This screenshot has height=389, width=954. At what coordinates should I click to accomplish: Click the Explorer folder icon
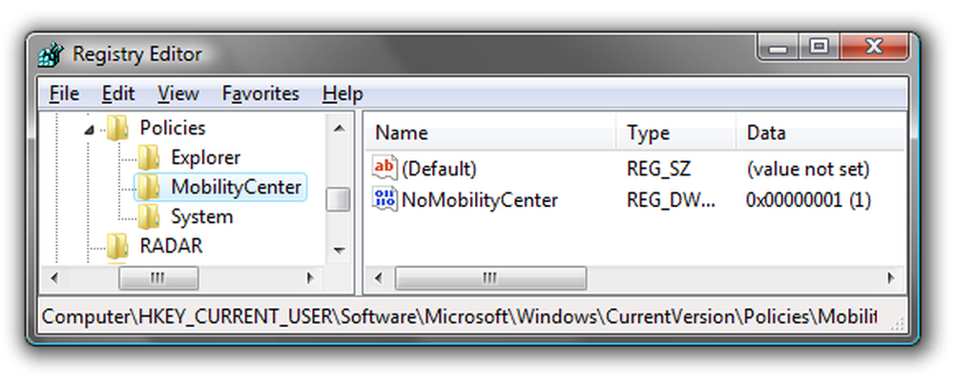(x=149, y=157)
